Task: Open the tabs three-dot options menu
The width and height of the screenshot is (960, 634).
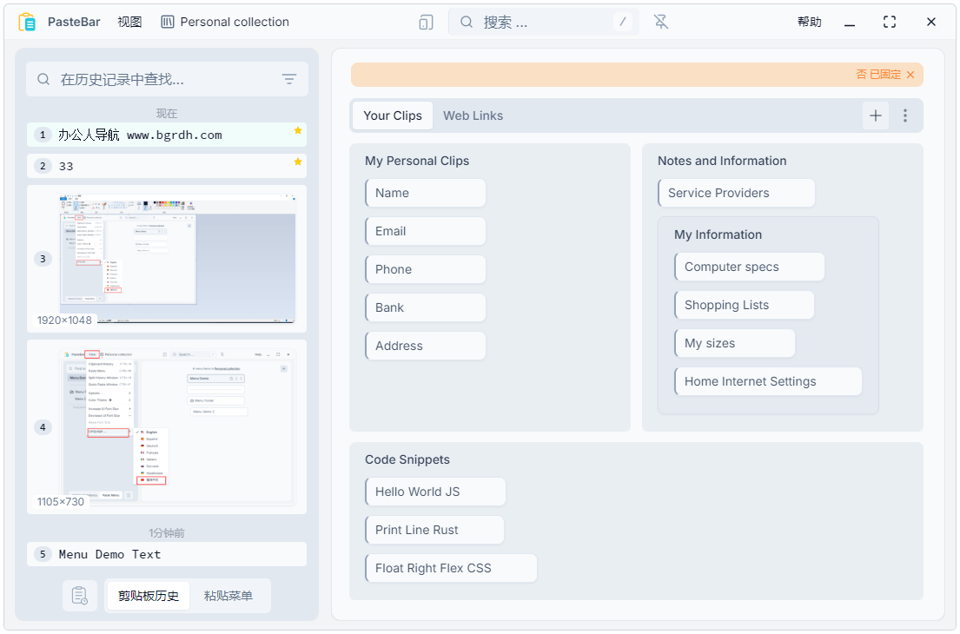Action: point(905,116)
